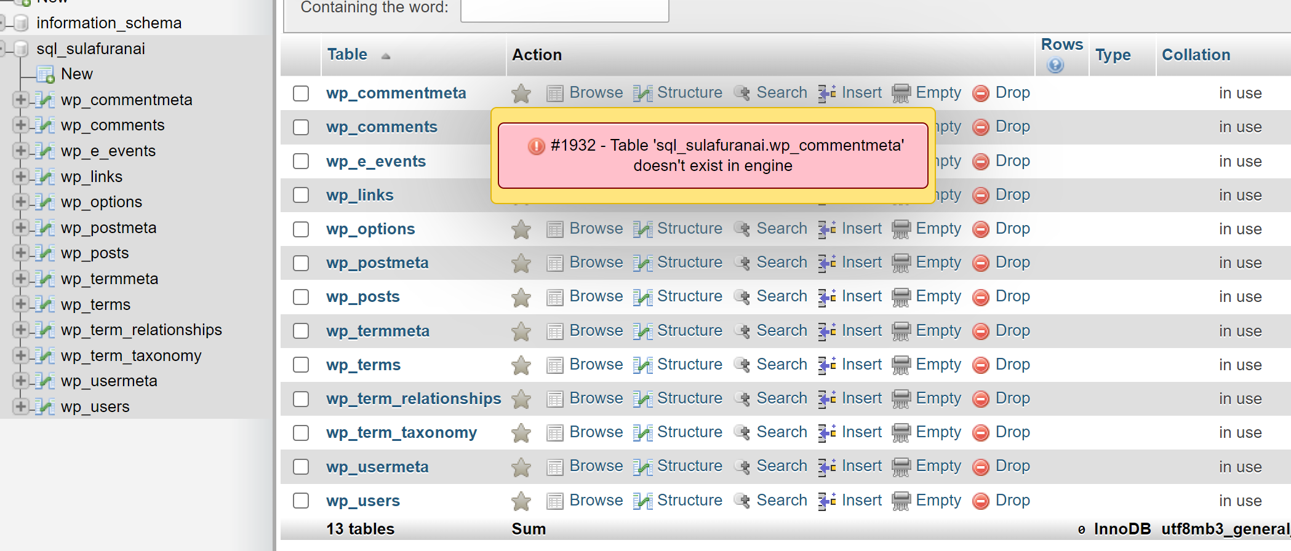Click the Insert icon for wp_terms
This screenshot has width=1291, height=551.
pos(826,365)
